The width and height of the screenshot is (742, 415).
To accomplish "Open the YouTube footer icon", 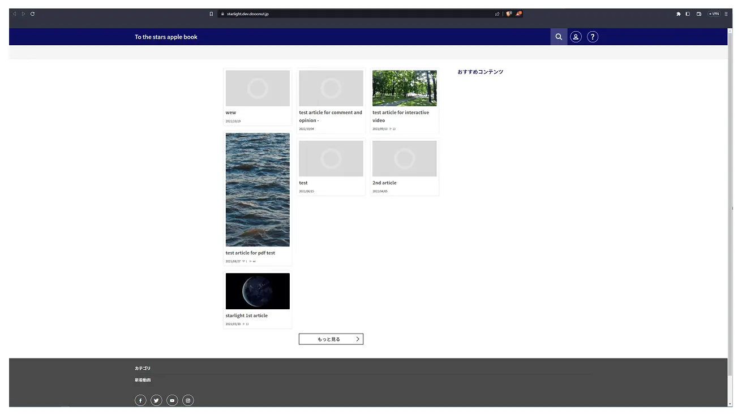I will [x=172, y=400].
